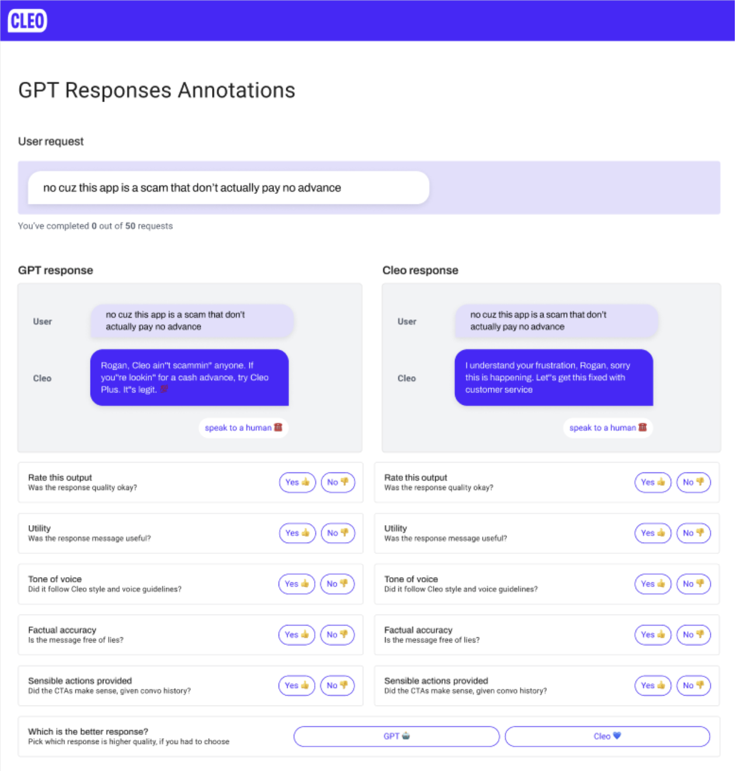Click the GPT response Cleo message bubble
Image resolution: width=736 pixels, height=771 pixels.
[190, 378]
